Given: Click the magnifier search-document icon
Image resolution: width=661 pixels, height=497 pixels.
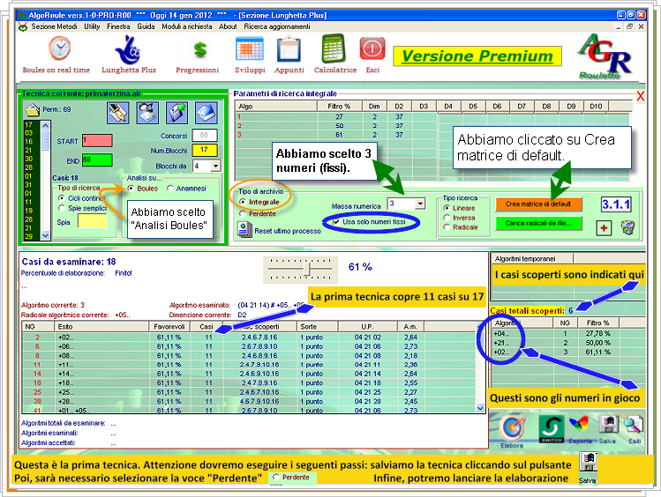Looking at the screenshot, I should 147,113.
